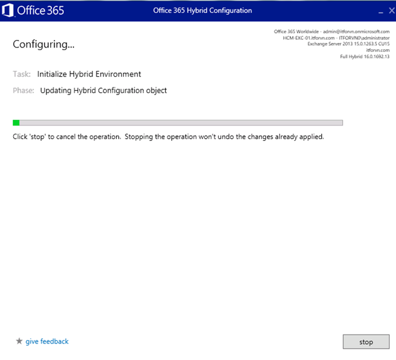Image resolution: width=396 pixels, height=360 pixels.
Task: Click the Full Hybrid 16.0.1692.13 version text
Action: (x=365, y=56)
